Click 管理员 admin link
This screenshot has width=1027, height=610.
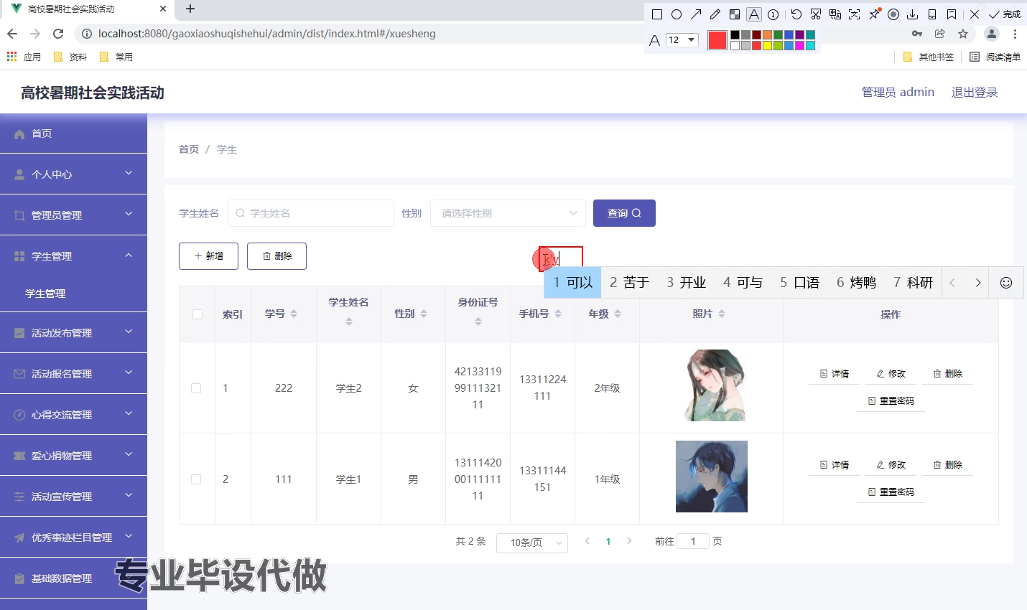click(898, 92)
